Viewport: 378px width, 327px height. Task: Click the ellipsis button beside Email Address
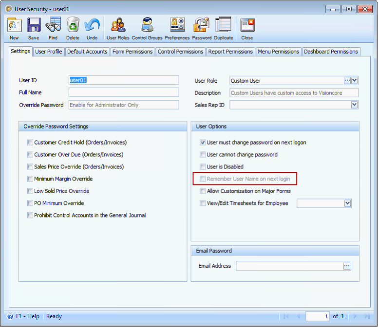click(347, 266)
